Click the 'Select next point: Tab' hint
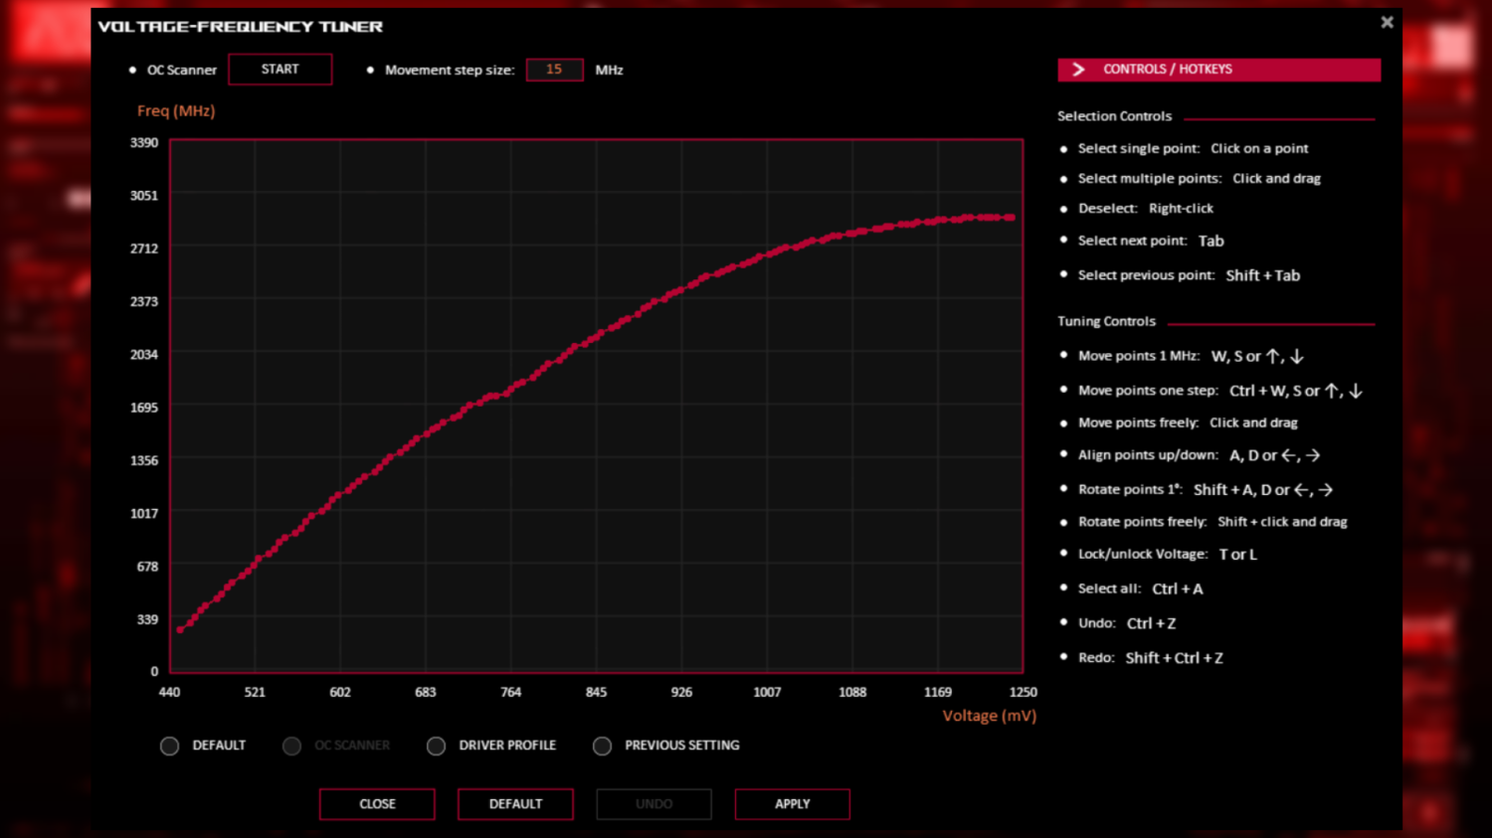This screenshot has height=838, width=1492. (1151, 241)
